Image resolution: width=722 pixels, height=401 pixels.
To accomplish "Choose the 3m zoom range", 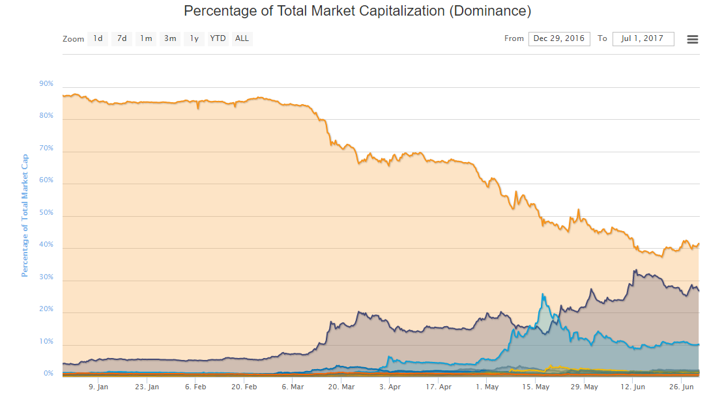I will click(170, 38).
